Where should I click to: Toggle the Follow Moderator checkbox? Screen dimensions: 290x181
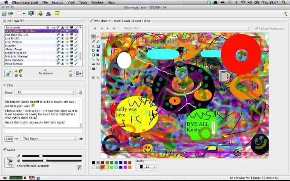[x=256, y=28]
